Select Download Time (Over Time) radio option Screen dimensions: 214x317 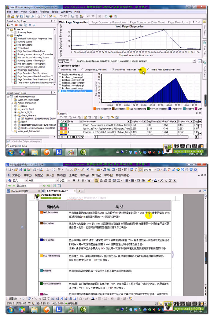(x=113, y=70)
